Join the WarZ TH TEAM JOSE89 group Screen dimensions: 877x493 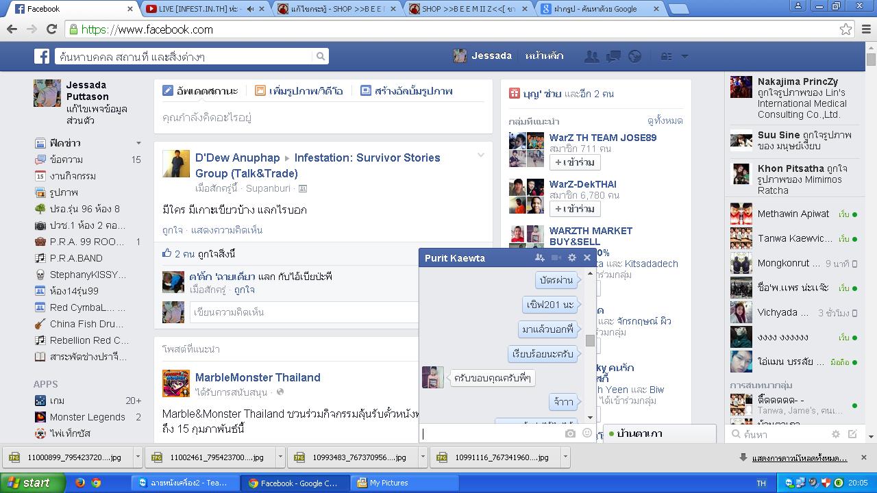coord(574,162)
